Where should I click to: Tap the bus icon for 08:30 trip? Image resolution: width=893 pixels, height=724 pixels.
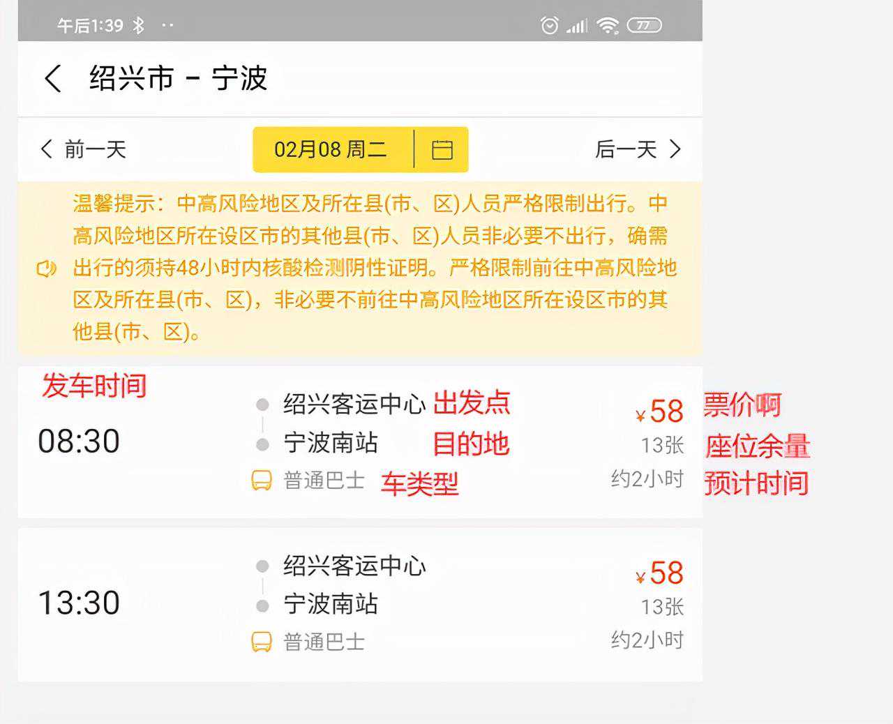[x=262, y=481]
